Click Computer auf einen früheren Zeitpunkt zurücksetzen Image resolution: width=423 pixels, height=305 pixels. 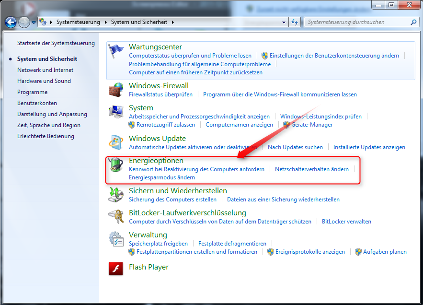tap(195, 72)
